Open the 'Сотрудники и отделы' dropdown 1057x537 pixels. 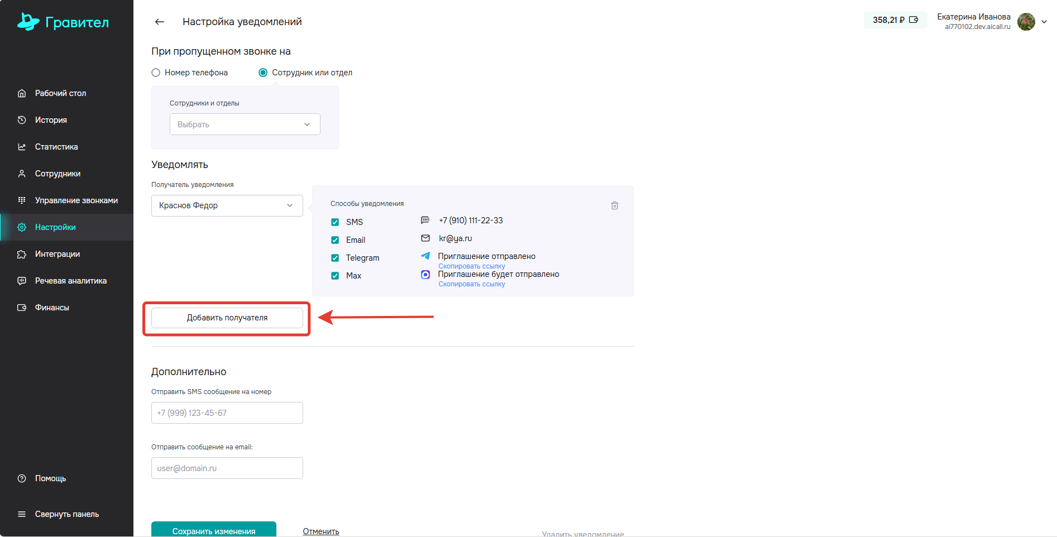(245, 124)
